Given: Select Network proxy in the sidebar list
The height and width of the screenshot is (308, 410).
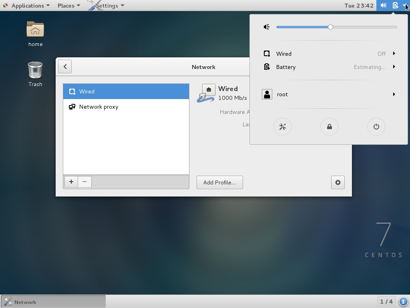Looking at the screenshot, I should 98,107.
